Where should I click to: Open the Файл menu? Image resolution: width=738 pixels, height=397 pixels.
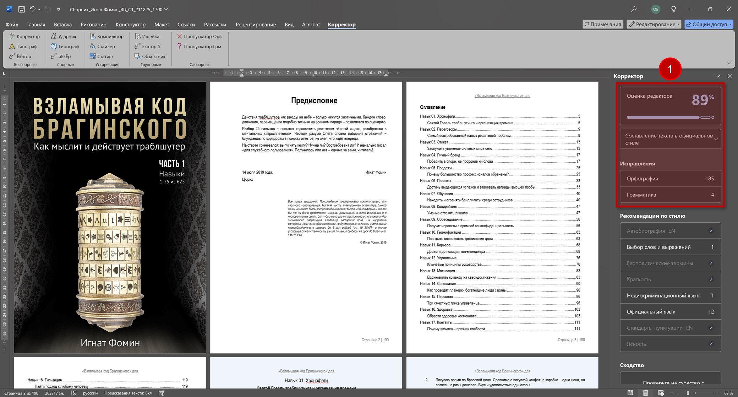(x=12, y=25)
